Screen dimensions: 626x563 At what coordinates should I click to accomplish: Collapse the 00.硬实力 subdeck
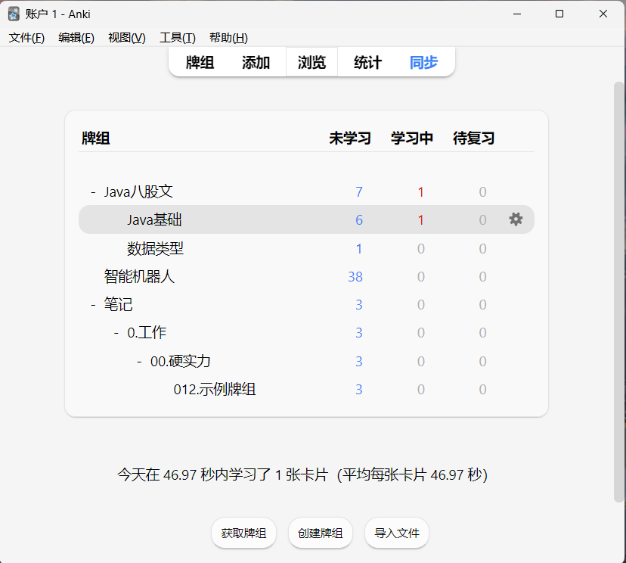139,362
